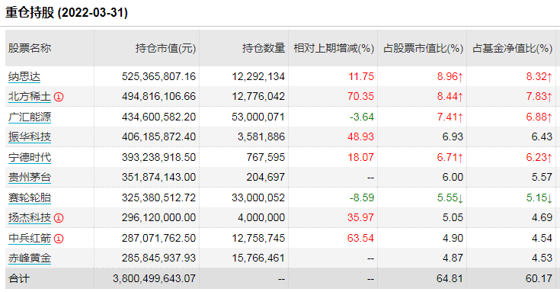Click the change value 18.07
560x292 pixels.
tap(361, 157)
